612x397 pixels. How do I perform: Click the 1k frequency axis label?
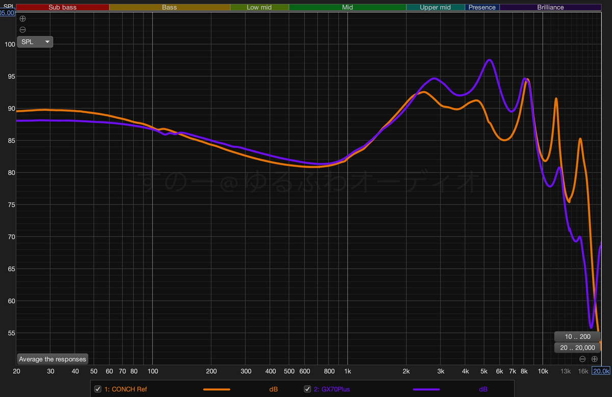point(348,371)
